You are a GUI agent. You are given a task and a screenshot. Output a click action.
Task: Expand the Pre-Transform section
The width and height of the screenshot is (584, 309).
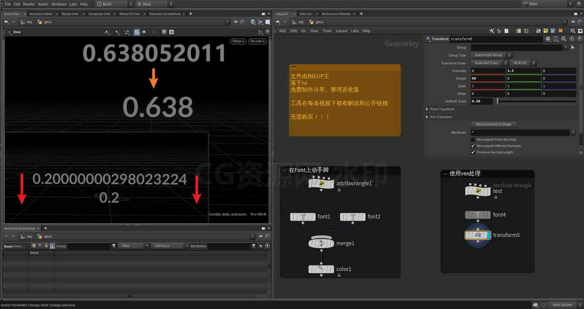pyautogui.click(x=427, y=117)
